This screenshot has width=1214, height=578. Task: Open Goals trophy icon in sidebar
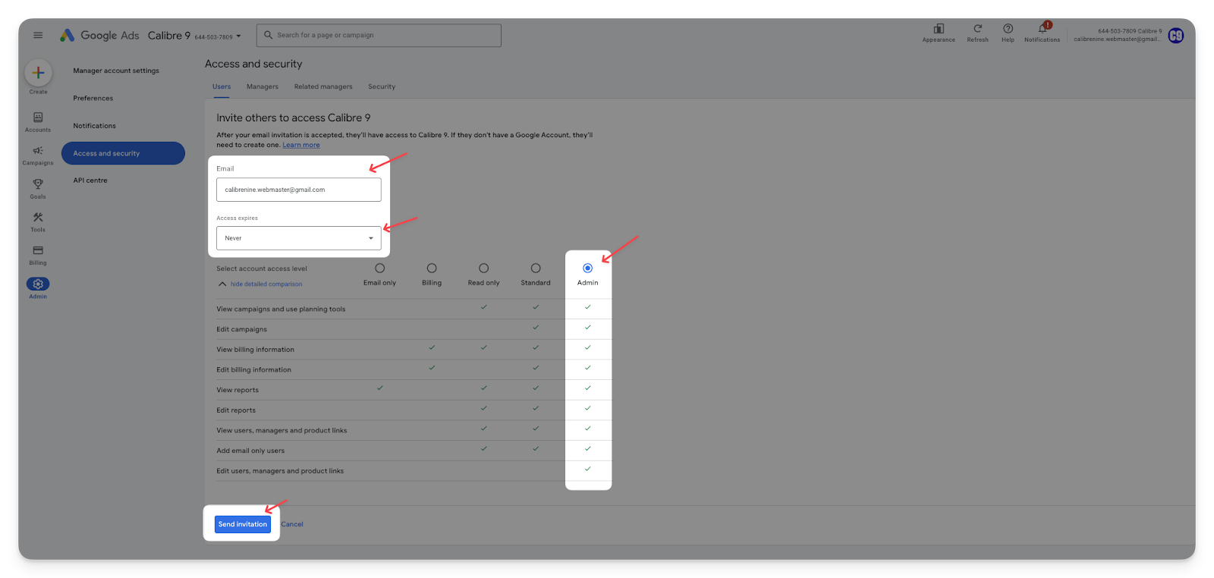click(x=38, y=184)
